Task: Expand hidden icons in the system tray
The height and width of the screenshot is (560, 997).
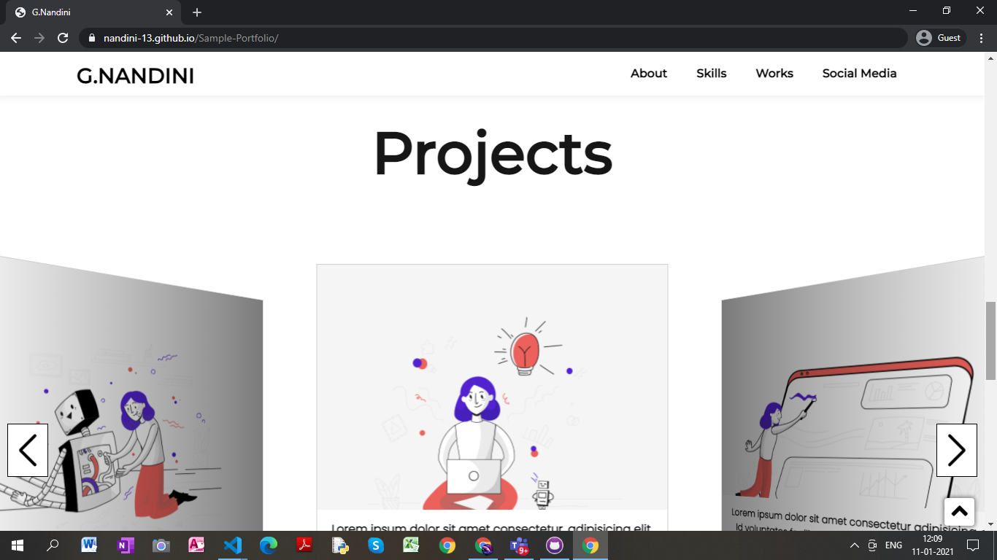Action: [x=853, y=545]
